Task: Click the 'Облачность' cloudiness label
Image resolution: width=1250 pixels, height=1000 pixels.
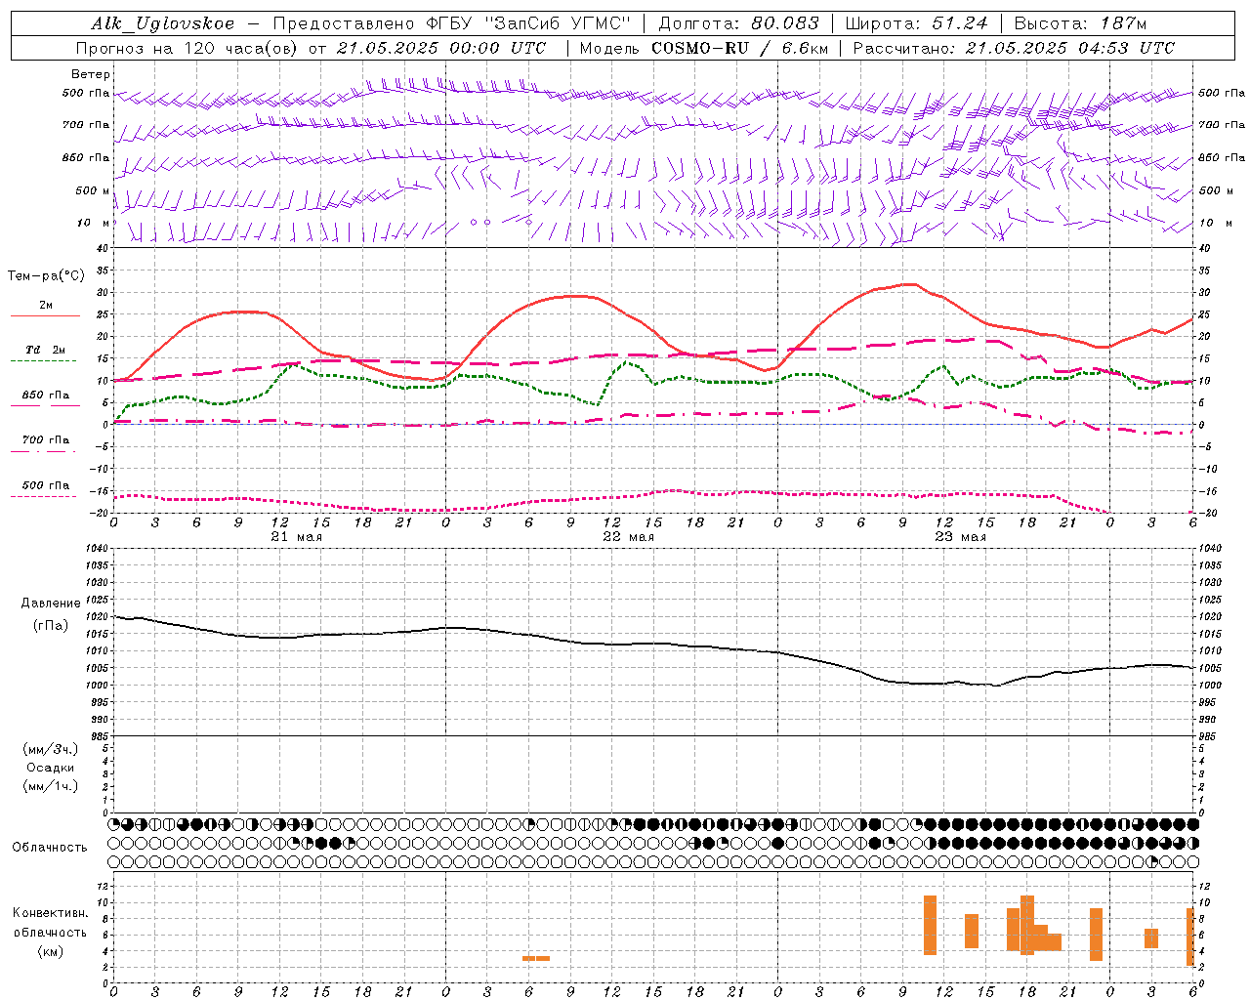Action: tap(50, 848)
